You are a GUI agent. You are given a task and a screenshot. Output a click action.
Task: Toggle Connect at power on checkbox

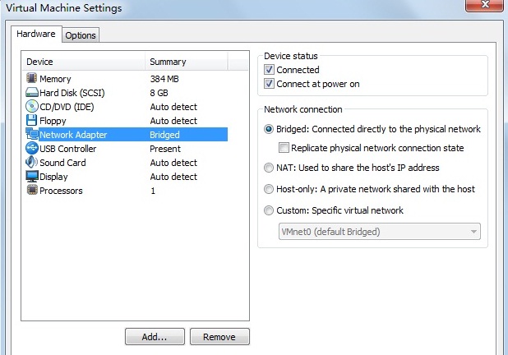pos(269,84)
